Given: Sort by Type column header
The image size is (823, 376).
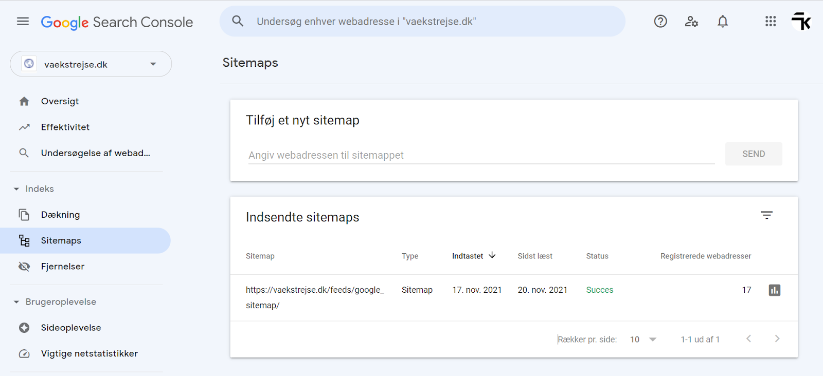Looking at the screenshot, I should pos(410,256).
